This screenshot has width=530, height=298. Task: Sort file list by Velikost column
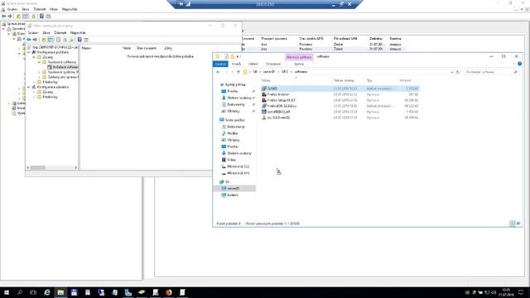405,80
